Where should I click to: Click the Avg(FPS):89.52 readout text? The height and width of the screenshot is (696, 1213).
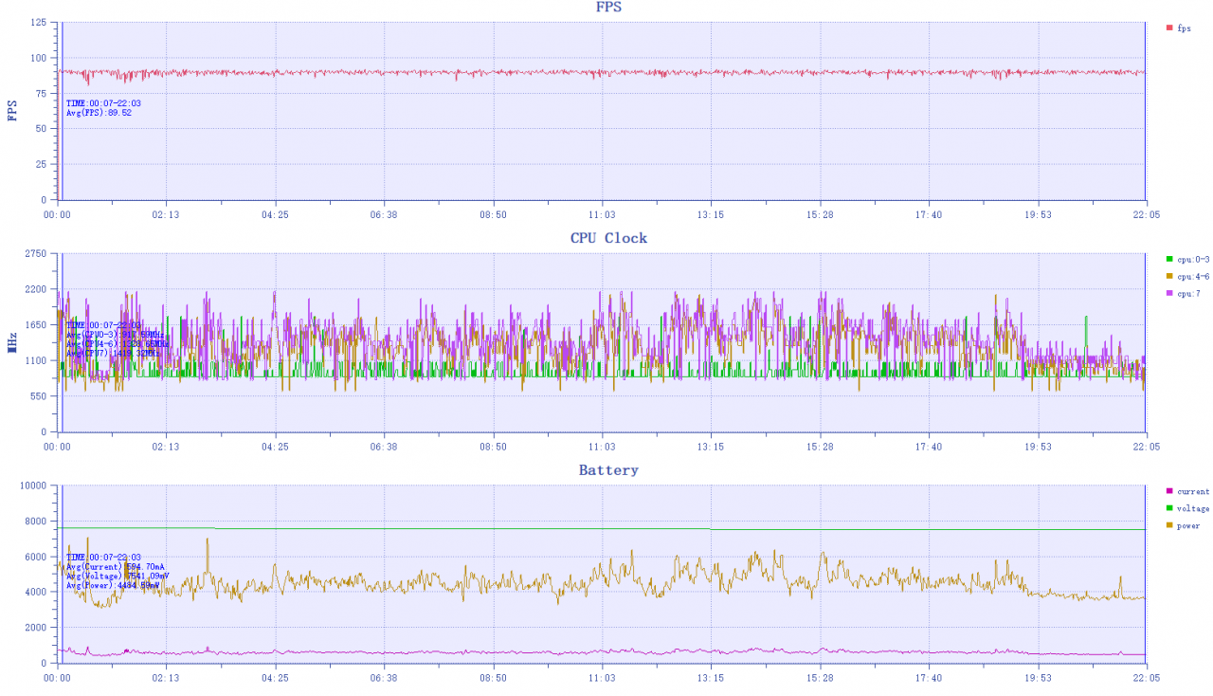(x=99, y=113)
